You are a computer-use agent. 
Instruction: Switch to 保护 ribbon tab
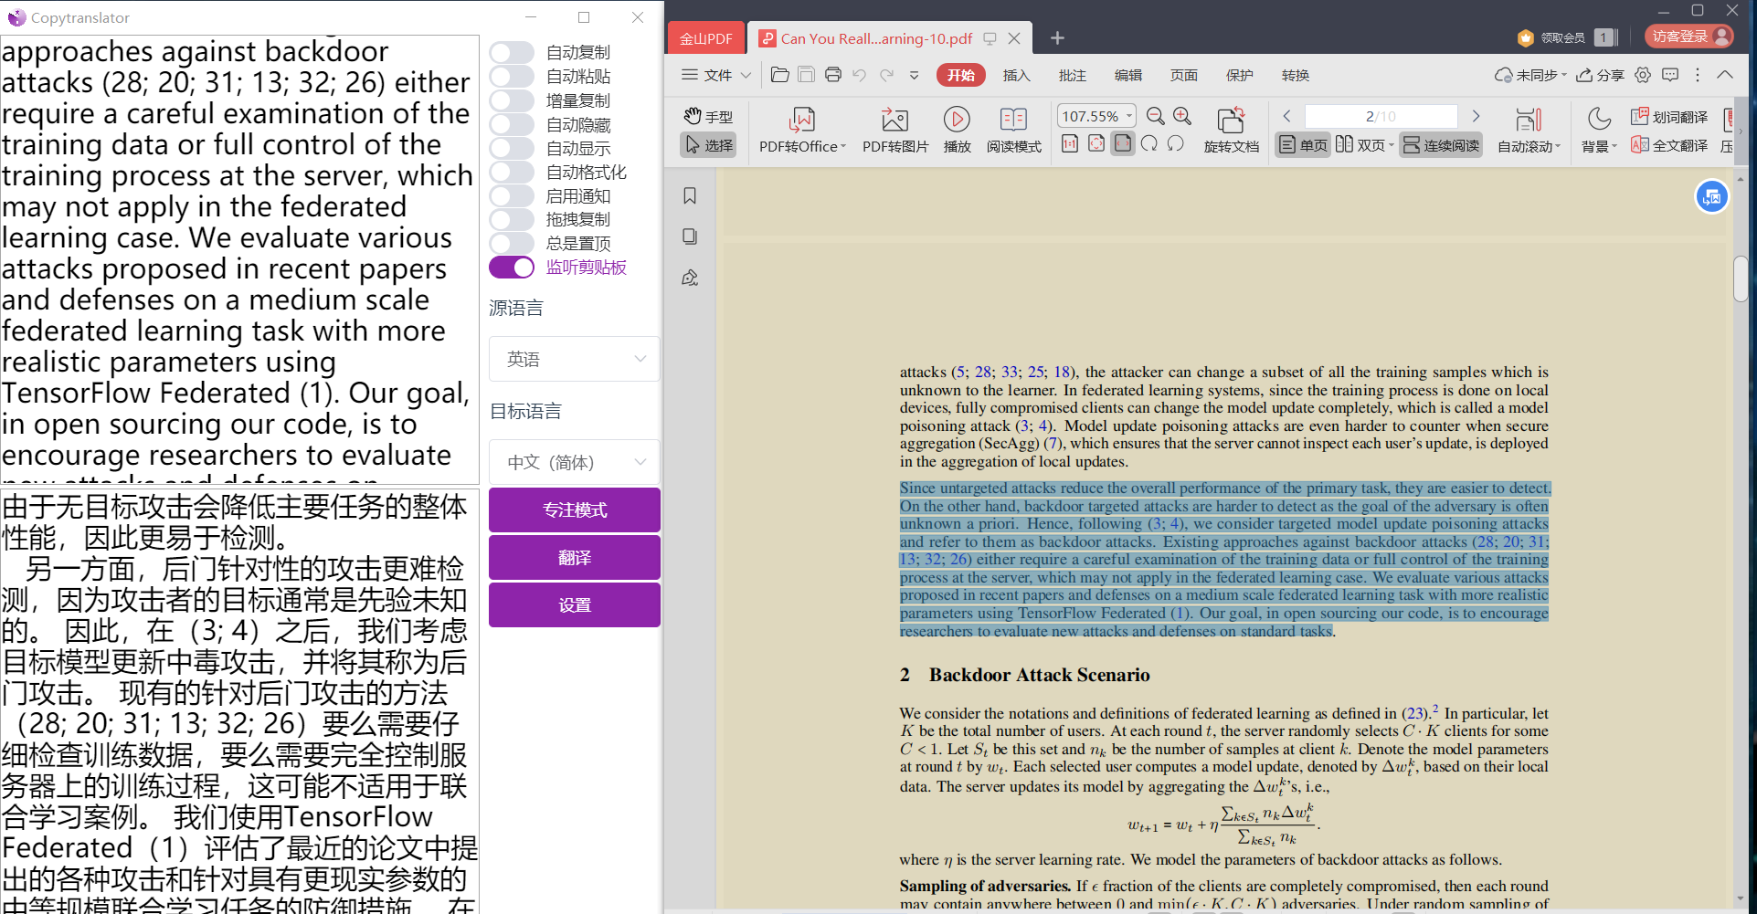(x=1239, y=75)
